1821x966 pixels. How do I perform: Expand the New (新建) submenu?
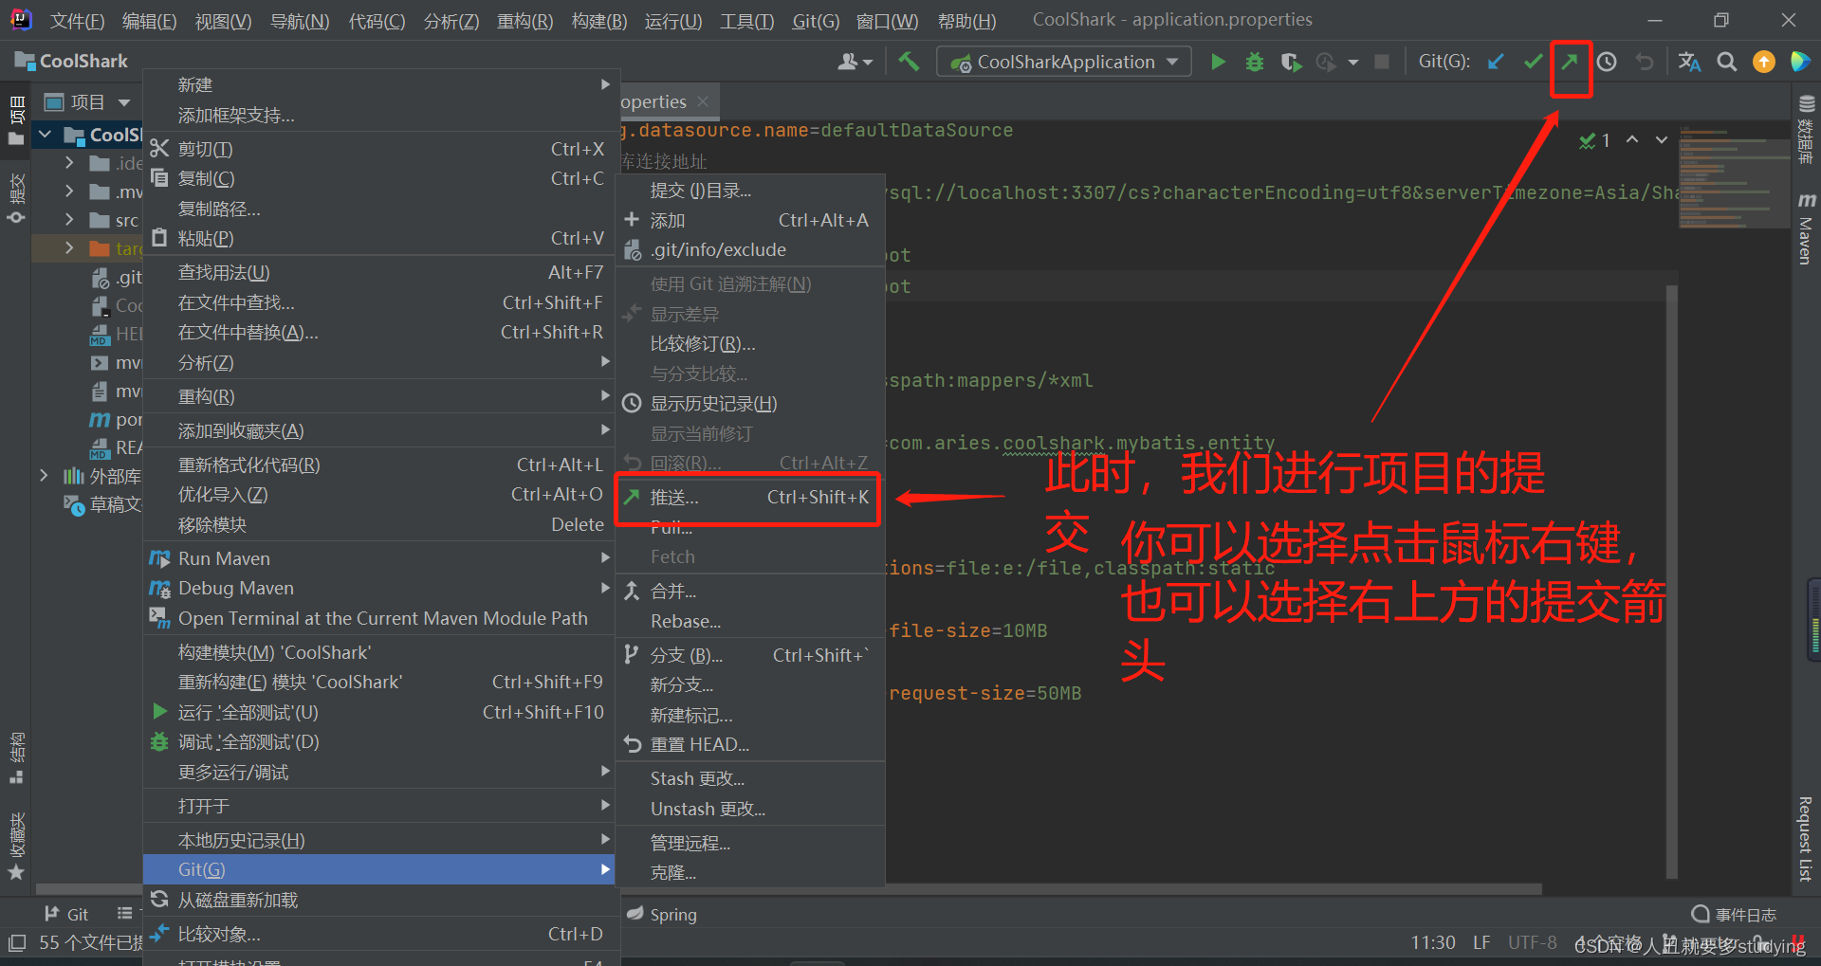[381, 84]
